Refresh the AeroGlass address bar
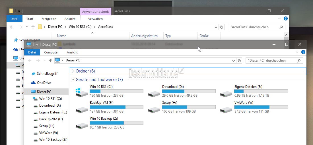Viewport: 313px width, 145px height. [x=222, y=27]
